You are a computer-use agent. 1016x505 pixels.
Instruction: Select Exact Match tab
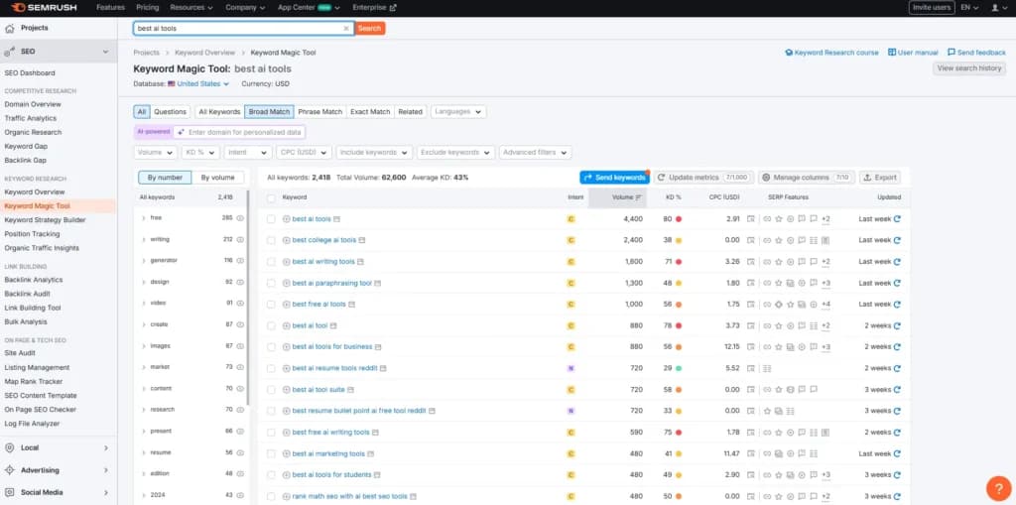(370, 111)
